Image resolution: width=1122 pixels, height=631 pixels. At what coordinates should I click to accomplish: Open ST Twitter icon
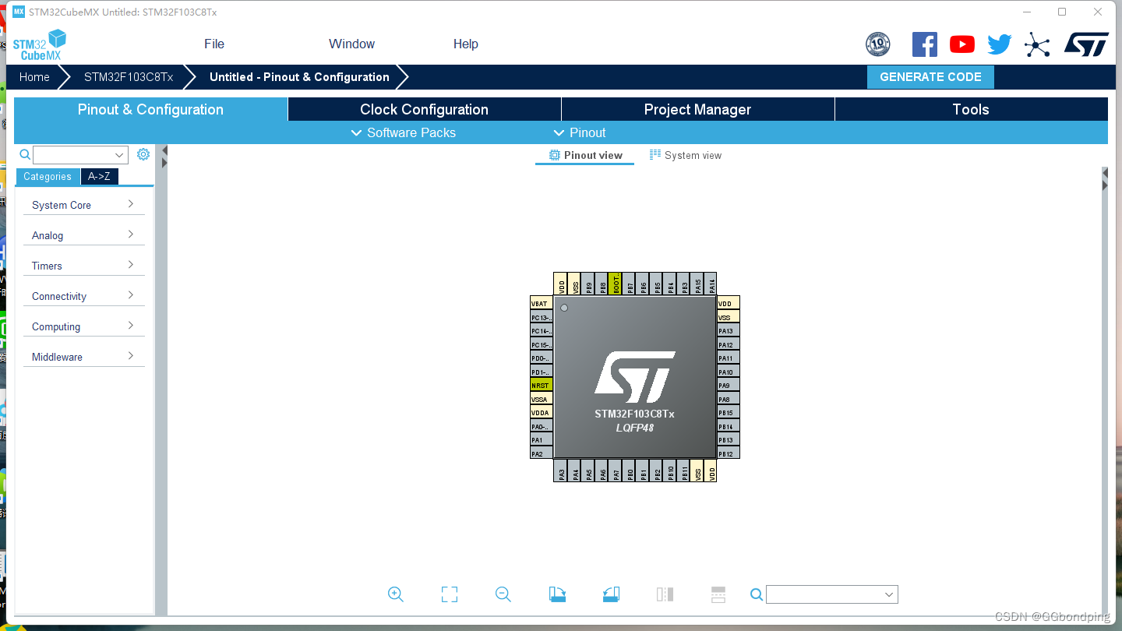[x=1000, y=44]
